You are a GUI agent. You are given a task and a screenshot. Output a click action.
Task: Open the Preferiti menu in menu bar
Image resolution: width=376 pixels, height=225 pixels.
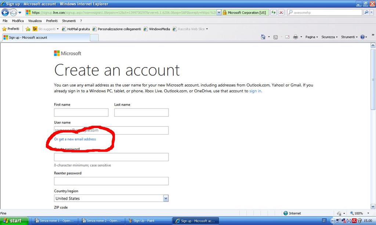click(52, 21)
